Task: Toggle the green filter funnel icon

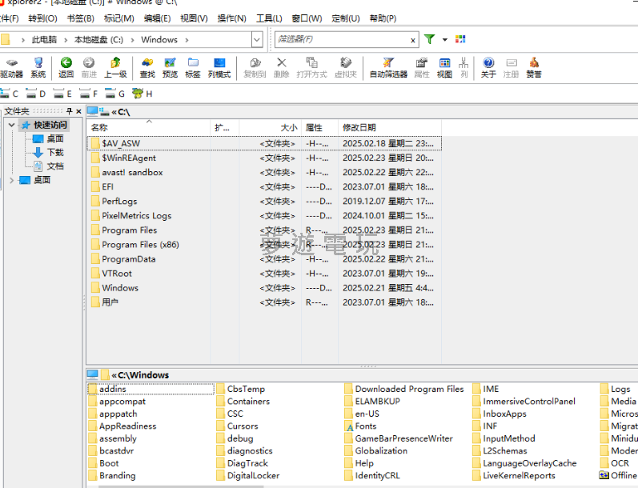Action: click(x=430, y=39)
